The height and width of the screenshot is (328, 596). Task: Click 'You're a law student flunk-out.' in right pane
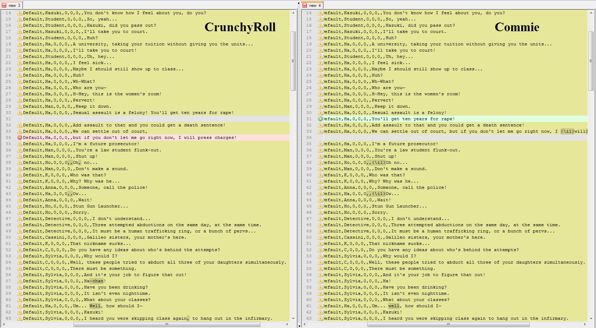(x=418, y=150)
